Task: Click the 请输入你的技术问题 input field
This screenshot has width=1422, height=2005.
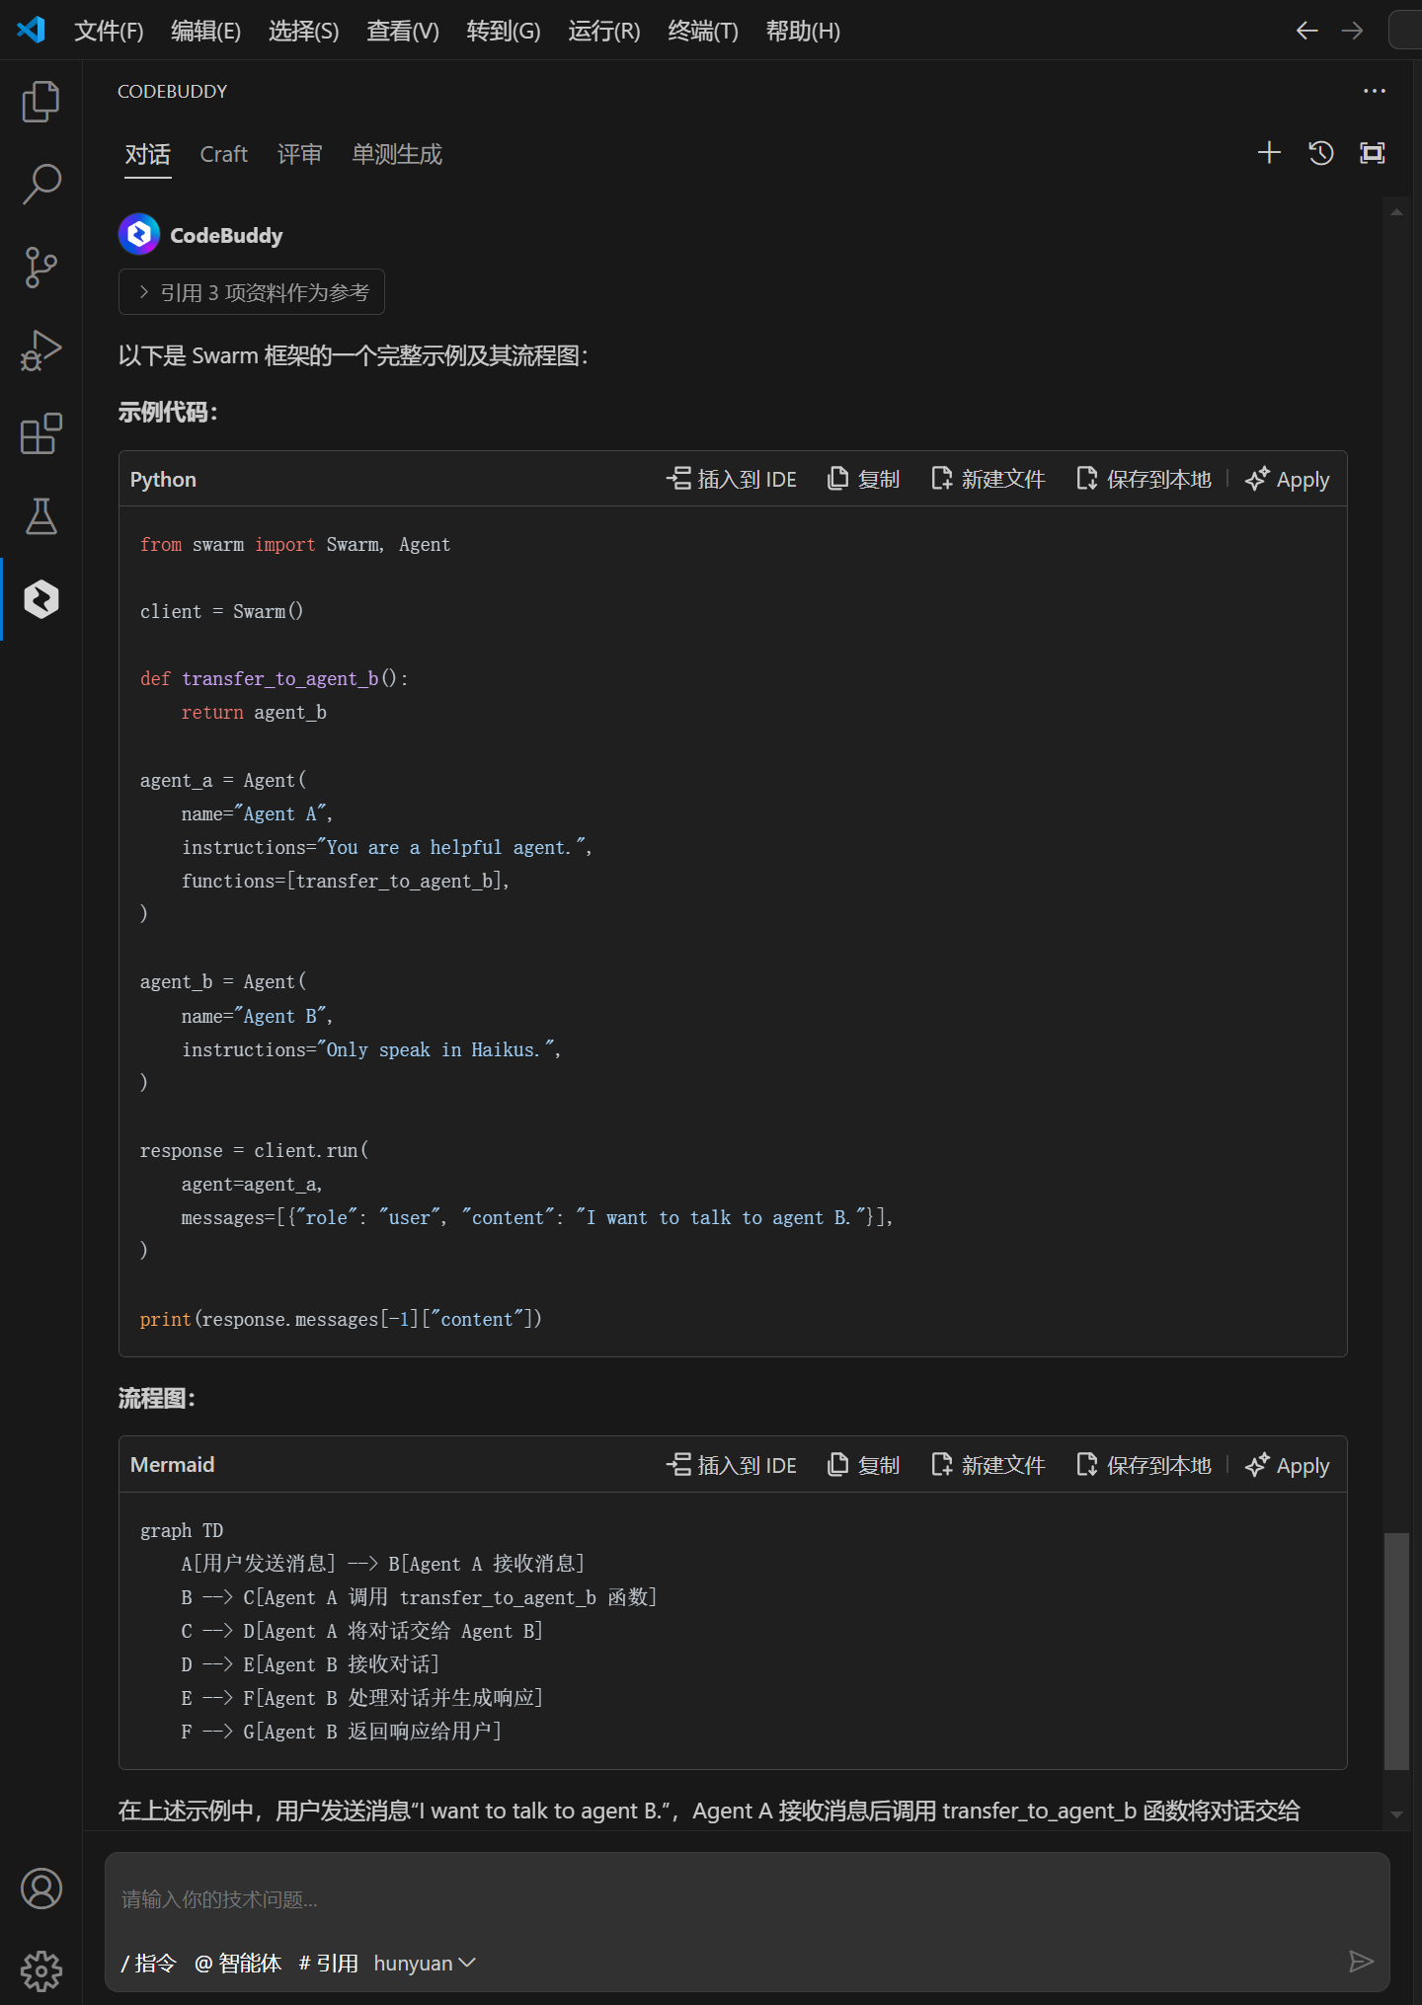Action: click(x=731, y=1899)
